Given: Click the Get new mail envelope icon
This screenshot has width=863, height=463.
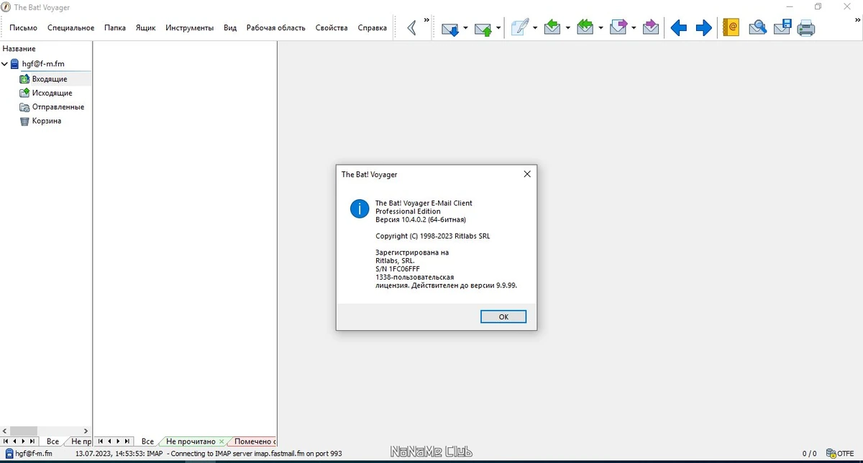Looking at the screenshot, I should click(450, 28).
